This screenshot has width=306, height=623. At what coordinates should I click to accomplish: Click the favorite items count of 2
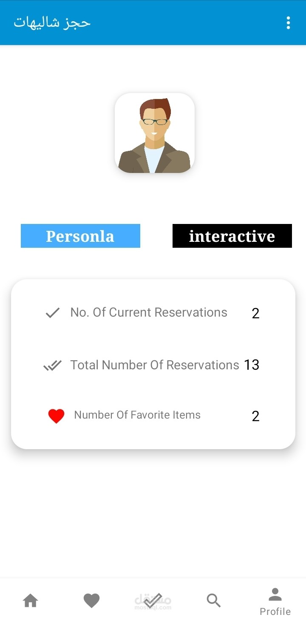coord(255,416)
